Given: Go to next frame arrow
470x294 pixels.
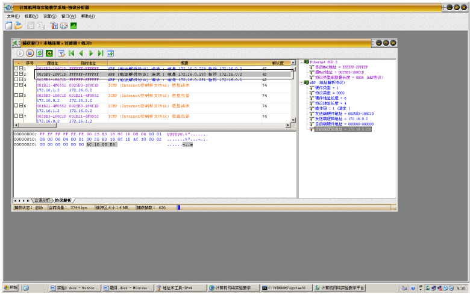Looking at the screenshot, I should click(91, 54).
